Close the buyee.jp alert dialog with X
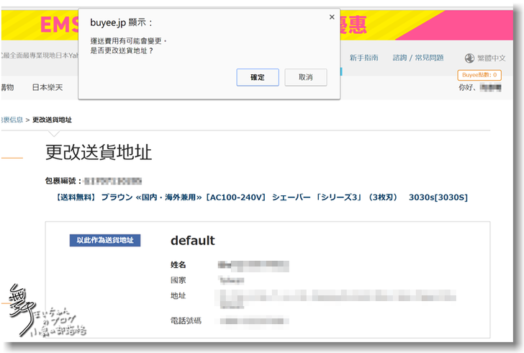This screenshot has height=353, width=524. pyautogui.click(x=332, y=17)
